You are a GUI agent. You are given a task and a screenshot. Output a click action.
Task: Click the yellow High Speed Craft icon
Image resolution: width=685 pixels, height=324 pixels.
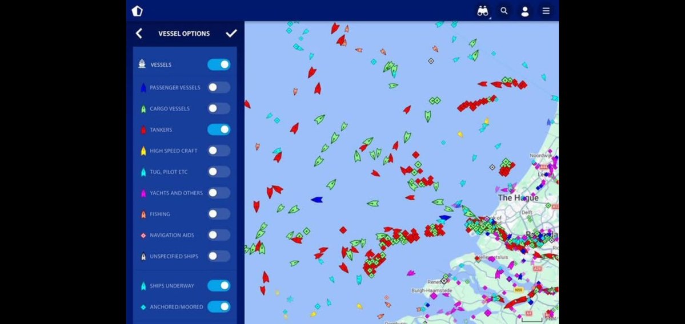click(x=143, y=151)
